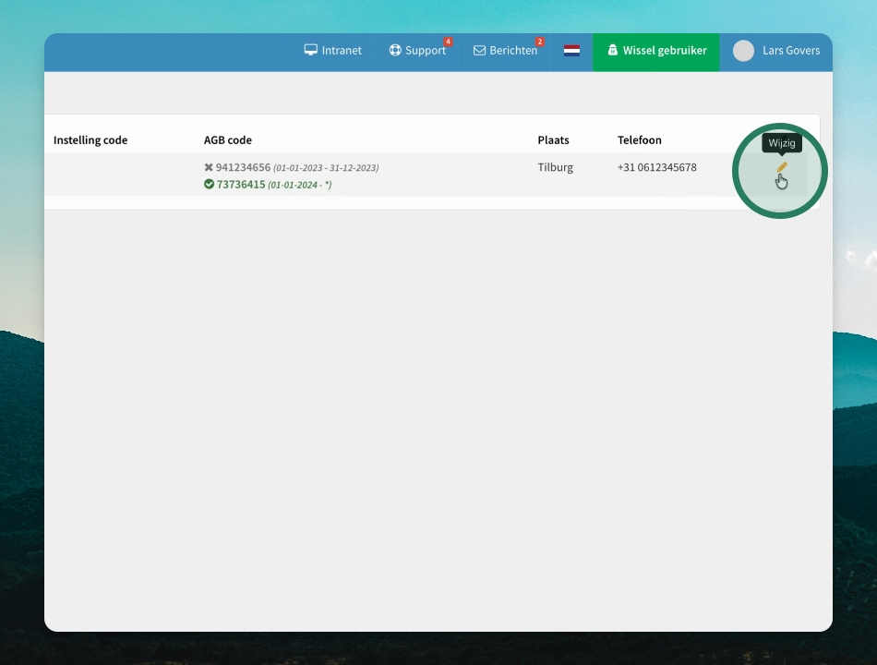Click the green Wissel gebruiker button

click(x=656, y=52)
